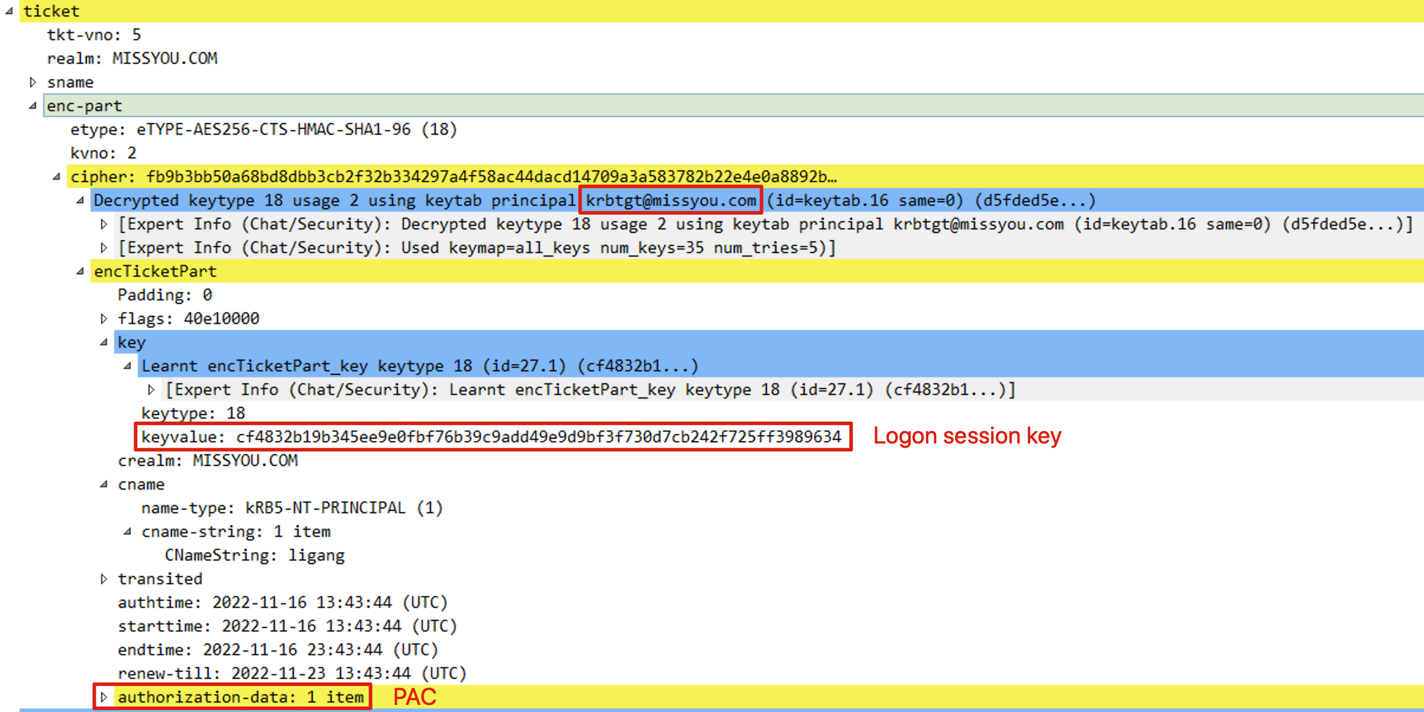Viewport: 1424px width, 712px height.
Task: Expand first Expert Info Decrypted keytype entry
Action: tap(104, 224)
